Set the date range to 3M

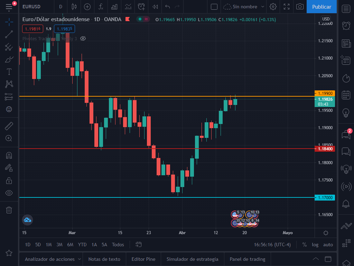[59, 245]
